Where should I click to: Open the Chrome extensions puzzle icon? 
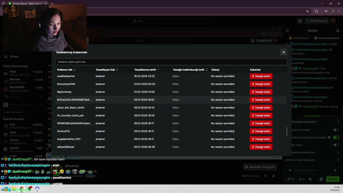(316, 11)
